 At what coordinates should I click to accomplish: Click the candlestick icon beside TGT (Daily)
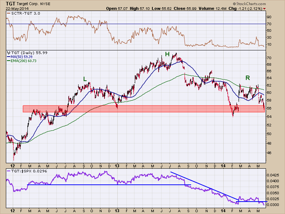tap(9, 53)
